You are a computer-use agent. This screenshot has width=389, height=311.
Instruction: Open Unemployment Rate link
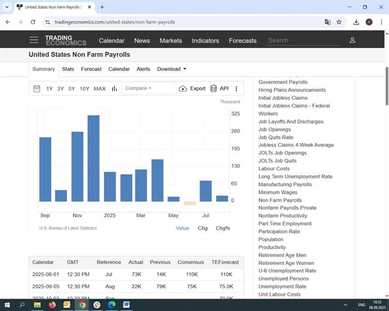[282, 286]
